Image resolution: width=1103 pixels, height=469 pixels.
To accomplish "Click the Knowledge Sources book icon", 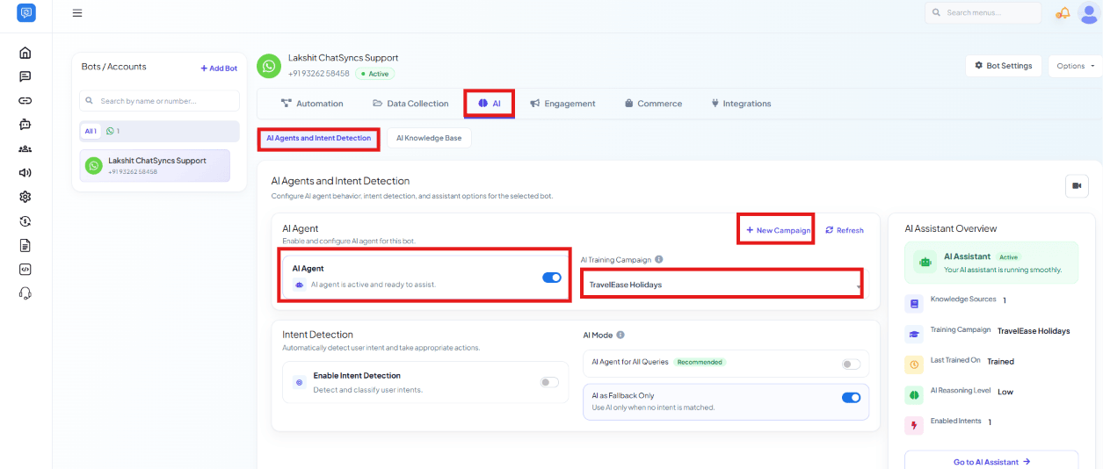I will pos(914,304).
